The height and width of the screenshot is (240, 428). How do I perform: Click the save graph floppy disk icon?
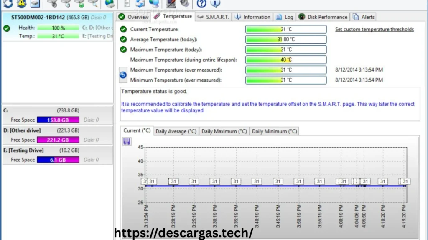(127, 141)
